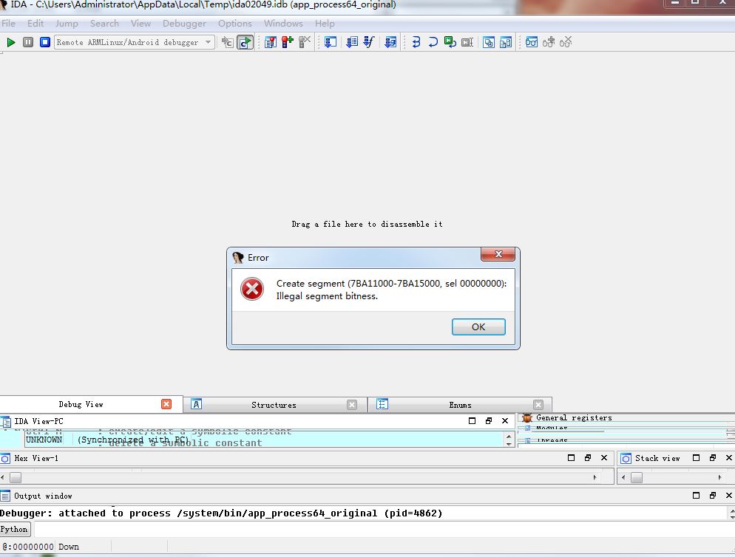Open the Windows menu

[283, 24]
